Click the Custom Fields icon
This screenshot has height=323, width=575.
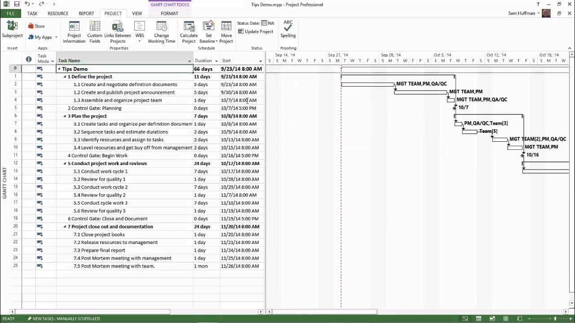click(95, 31)
